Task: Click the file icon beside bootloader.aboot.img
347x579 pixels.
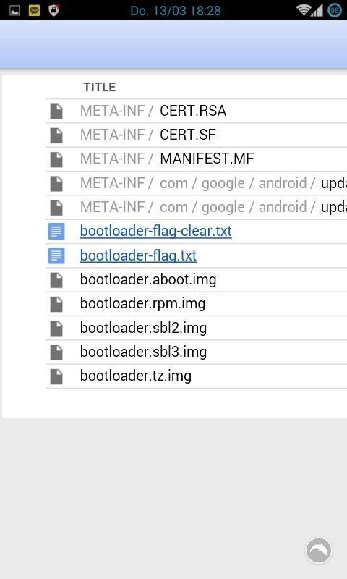Action: pyautogui.click(x=56, y=280)
